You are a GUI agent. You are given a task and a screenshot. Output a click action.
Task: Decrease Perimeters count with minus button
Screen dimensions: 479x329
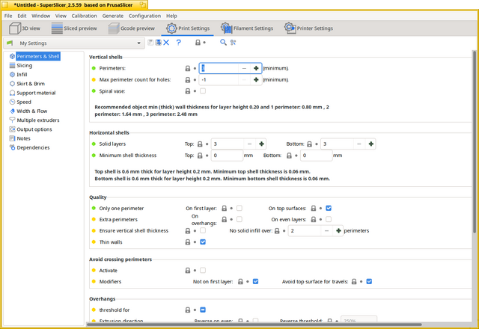[x=244, y=68]
